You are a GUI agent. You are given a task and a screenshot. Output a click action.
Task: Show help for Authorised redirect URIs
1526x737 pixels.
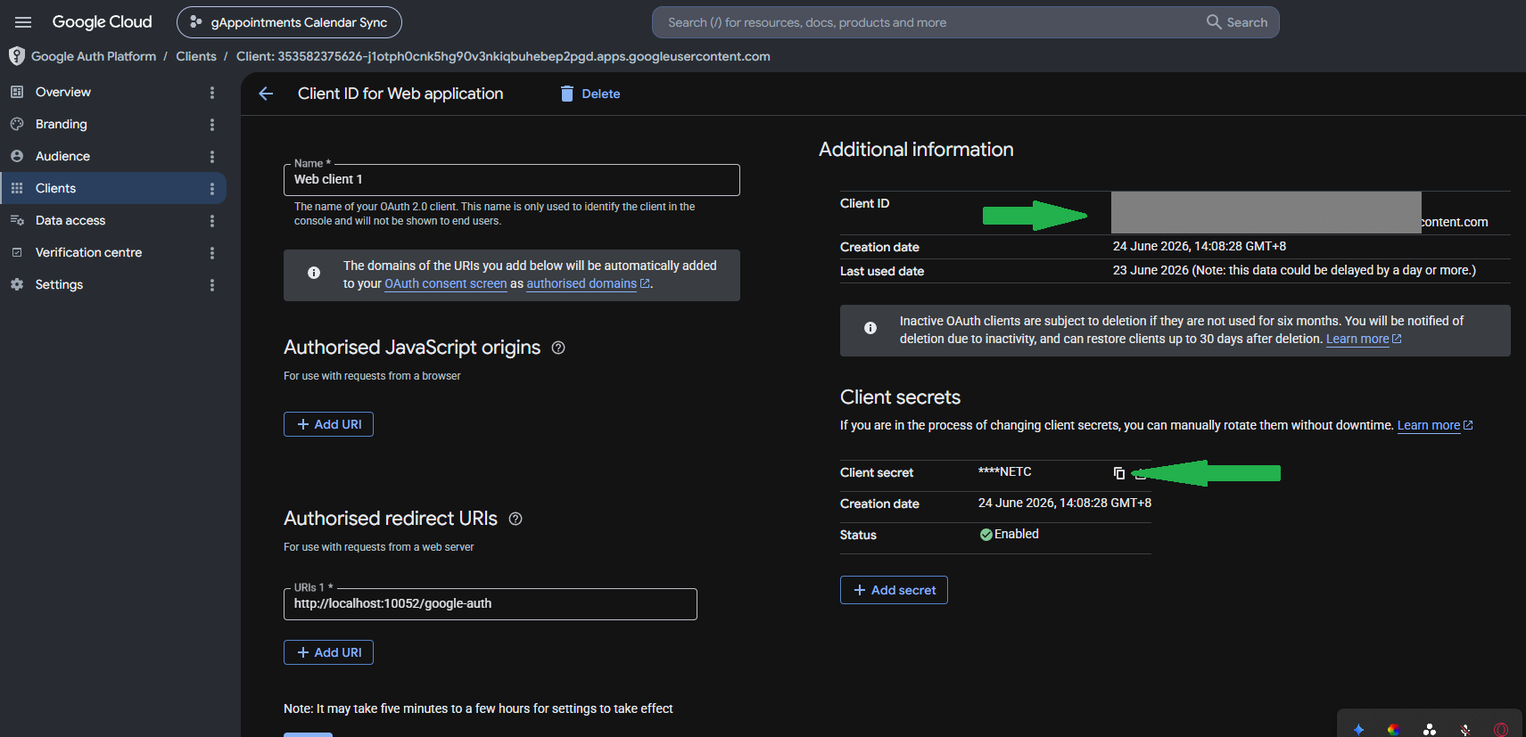click(x=516, y=519)
